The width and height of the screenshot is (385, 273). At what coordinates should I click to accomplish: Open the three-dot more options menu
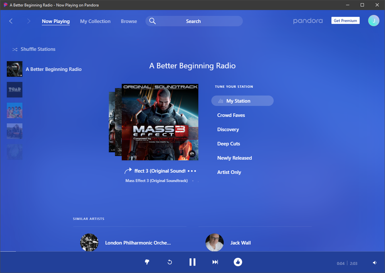click(192, 171)
